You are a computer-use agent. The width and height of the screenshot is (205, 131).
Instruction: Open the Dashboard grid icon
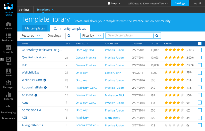click(8, 36)
